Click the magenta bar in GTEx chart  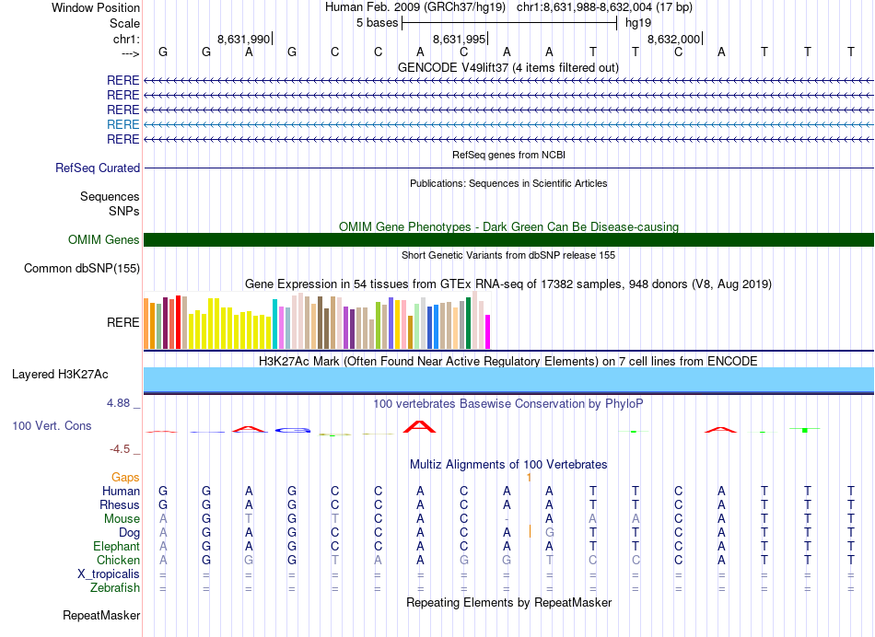pyautogui.click(x=488, y=332)
